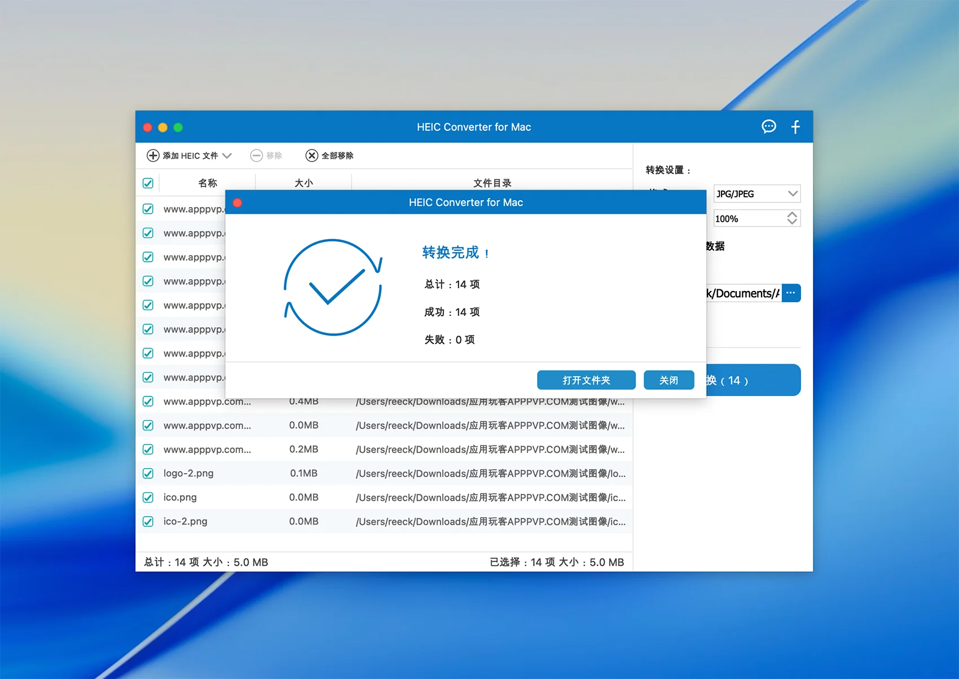The height and width of the screenshot is (679, 959).
Task: Click the 关闭 close button in dialog
Action: [x=668, y=380]
